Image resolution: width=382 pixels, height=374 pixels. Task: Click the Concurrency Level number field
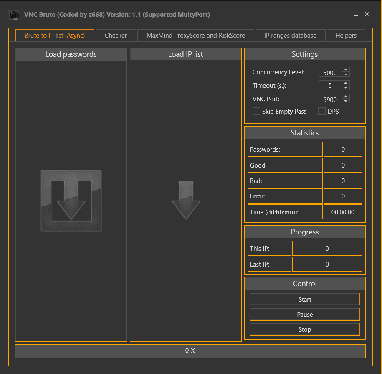[330, 73]
